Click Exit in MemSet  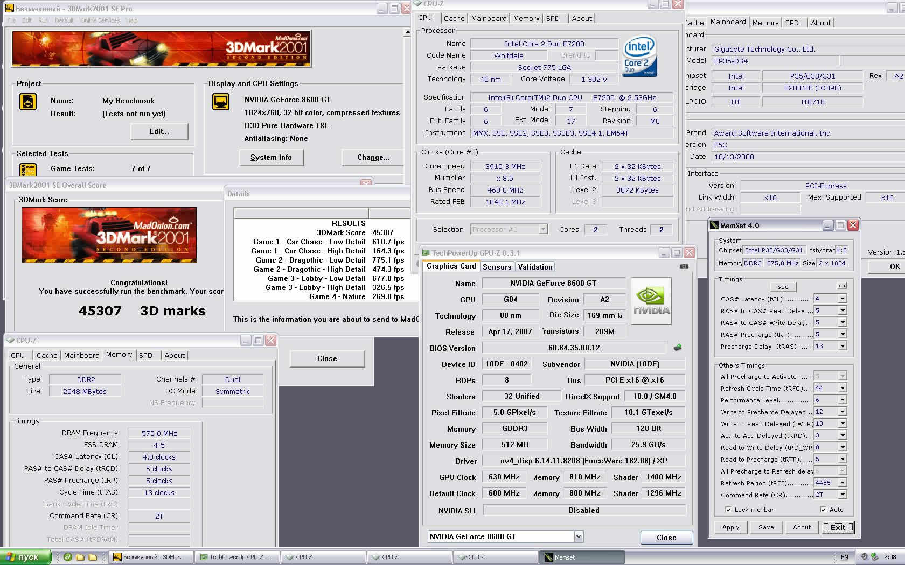[x=838, y=527]
